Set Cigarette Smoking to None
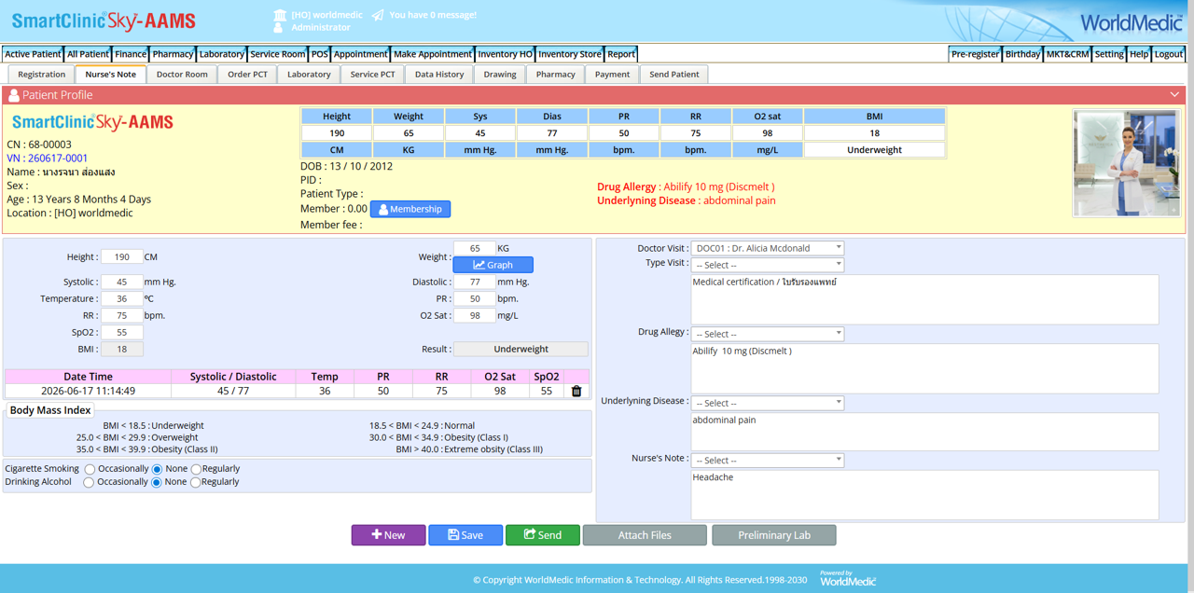Image resolution: width=1194 pixels, height=593 pixels. coord(157,469)
